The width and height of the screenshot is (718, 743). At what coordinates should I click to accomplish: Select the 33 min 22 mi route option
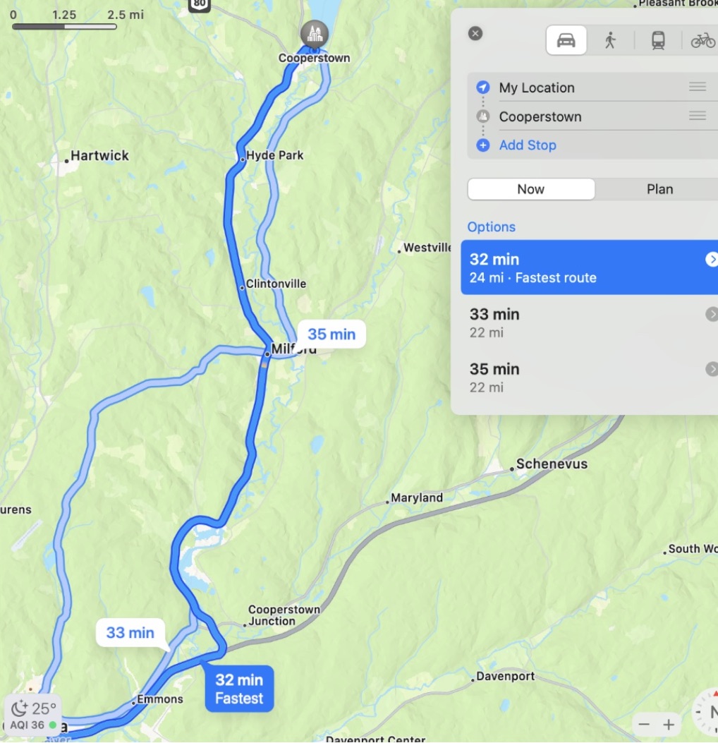[589, 322]
